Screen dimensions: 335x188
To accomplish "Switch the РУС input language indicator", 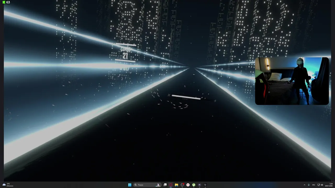I will click(x=314, y=185).
